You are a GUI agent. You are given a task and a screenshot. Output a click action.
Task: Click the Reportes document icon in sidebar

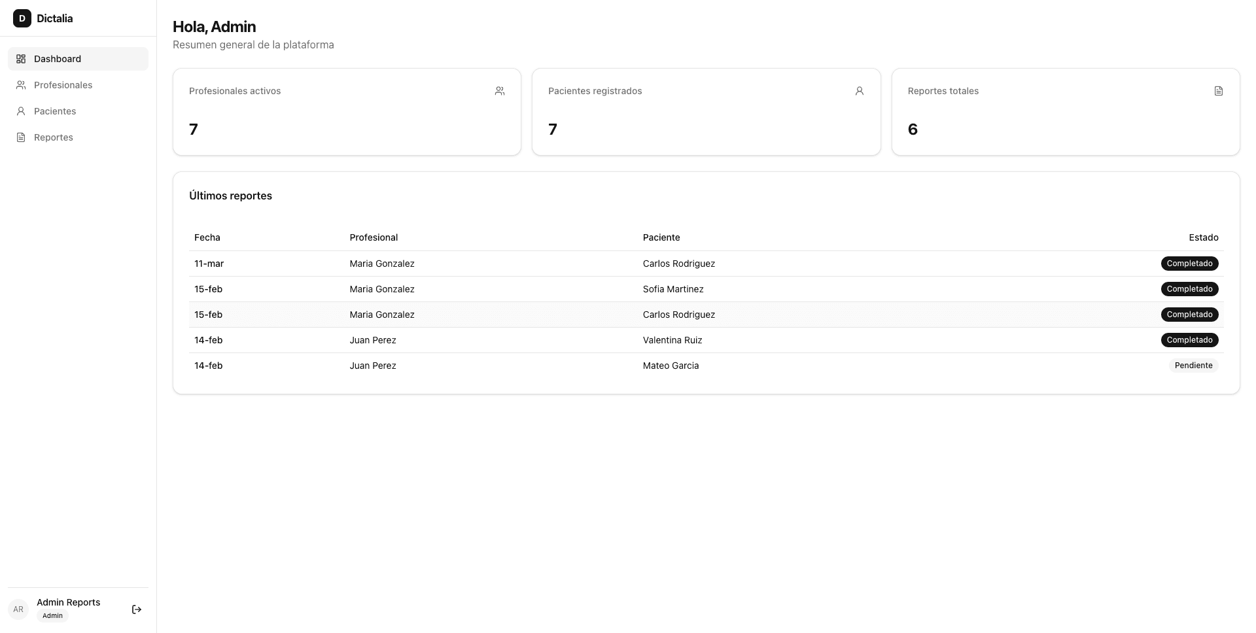(x=21, y=137)
